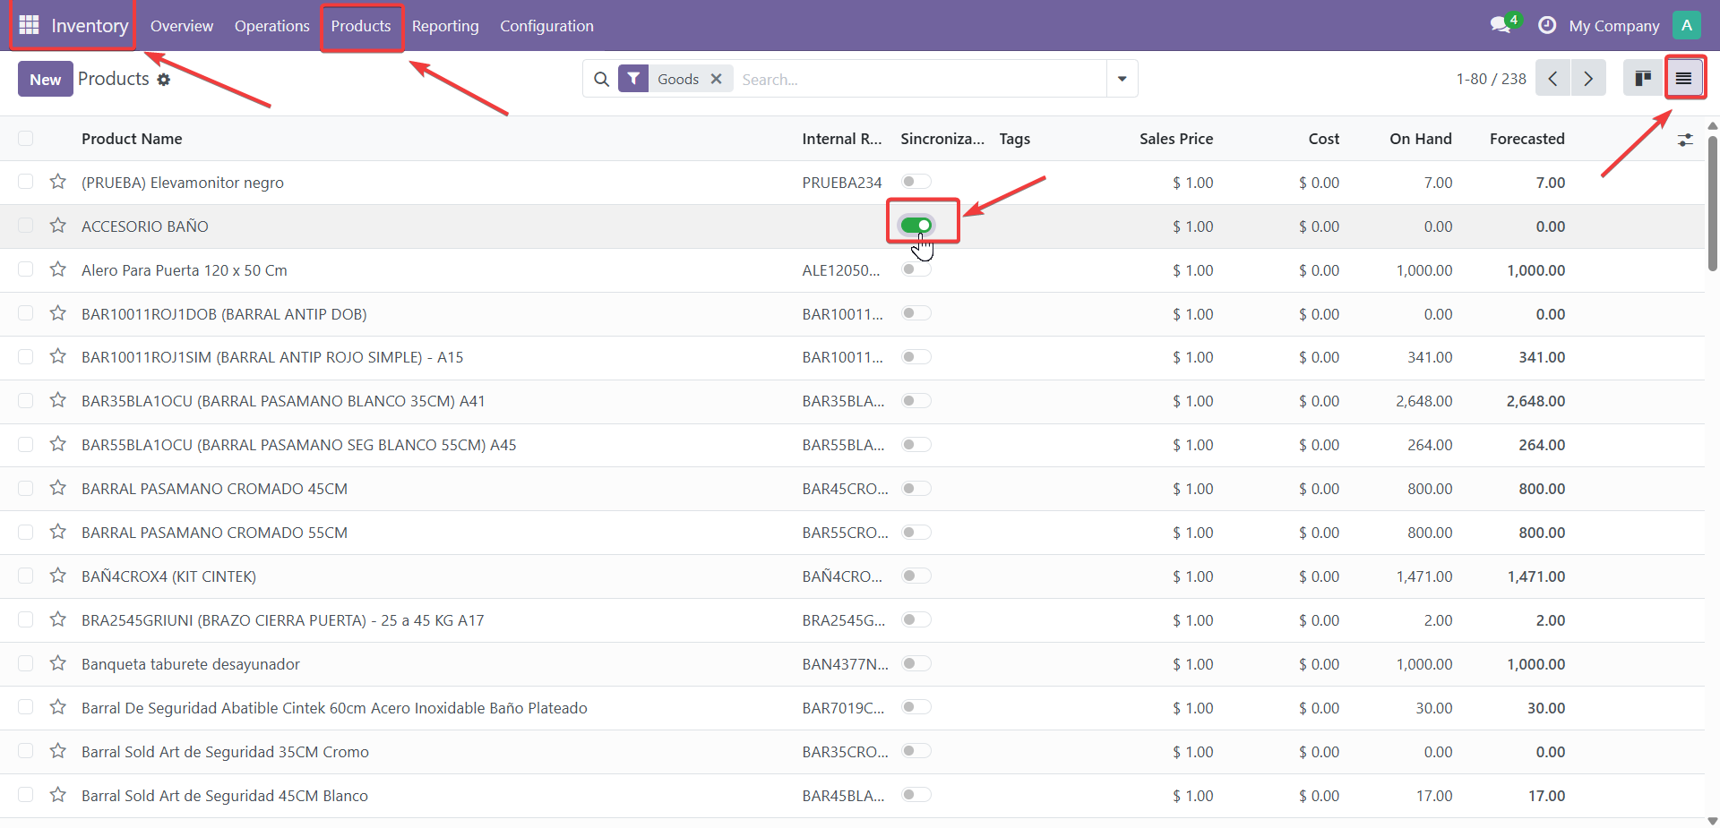Go to next page of products
The image size is (1720, 828).
point(1588,79)
